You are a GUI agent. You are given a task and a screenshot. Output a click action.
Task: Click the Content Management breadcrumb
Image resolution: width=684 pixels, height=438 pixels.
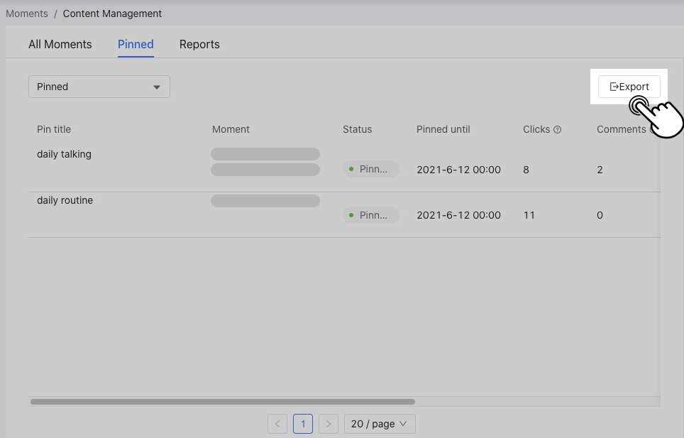[x=112, y=13]
